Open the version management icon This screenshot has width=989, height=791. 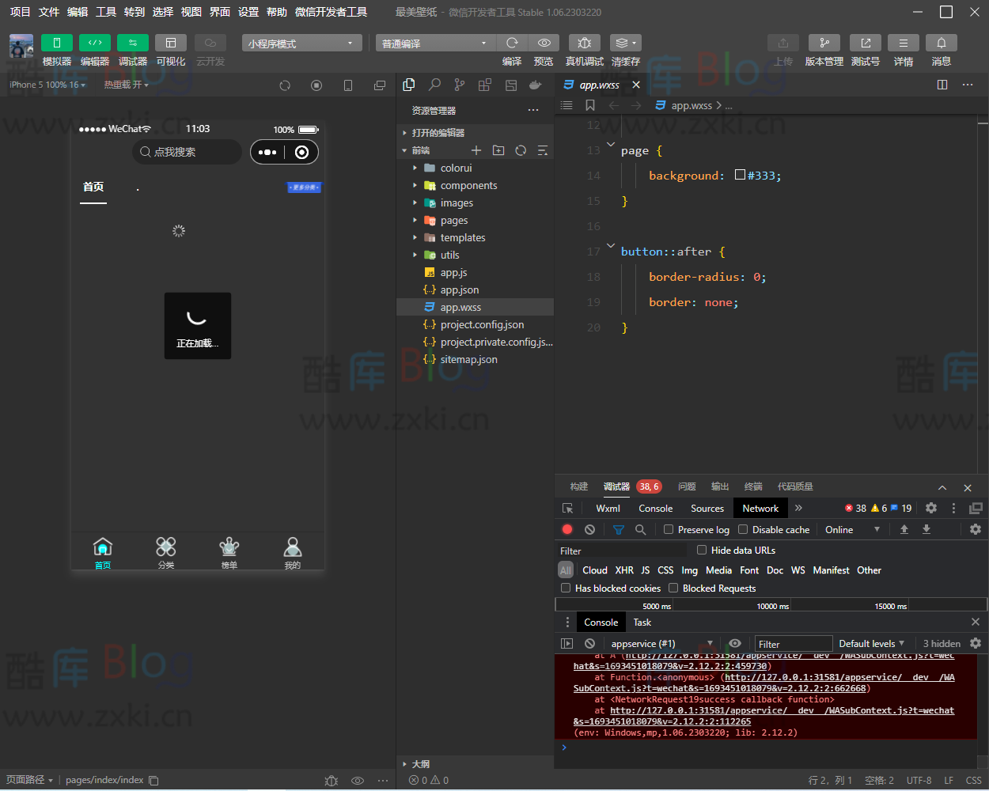pyautogui.click(x=824, y=43)
